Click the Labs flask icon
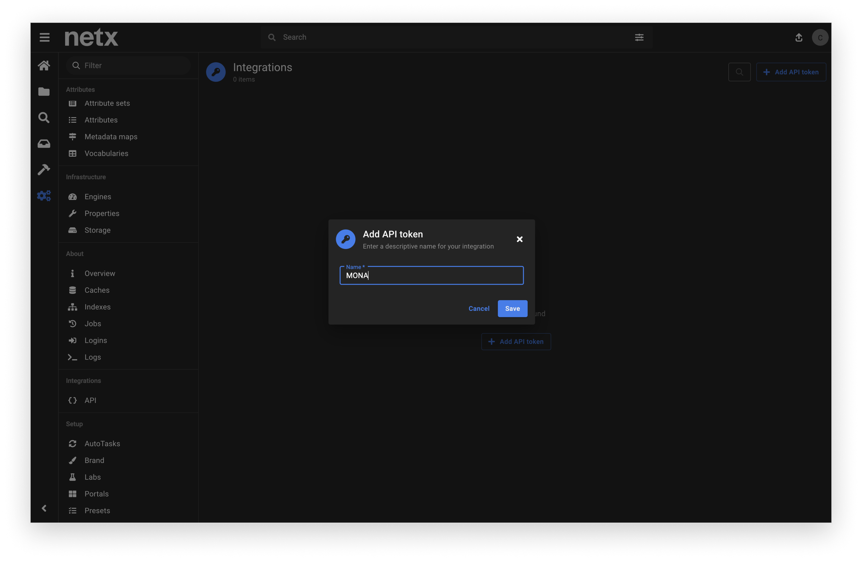Screen dimensions: 862x561 click(72, 477)
